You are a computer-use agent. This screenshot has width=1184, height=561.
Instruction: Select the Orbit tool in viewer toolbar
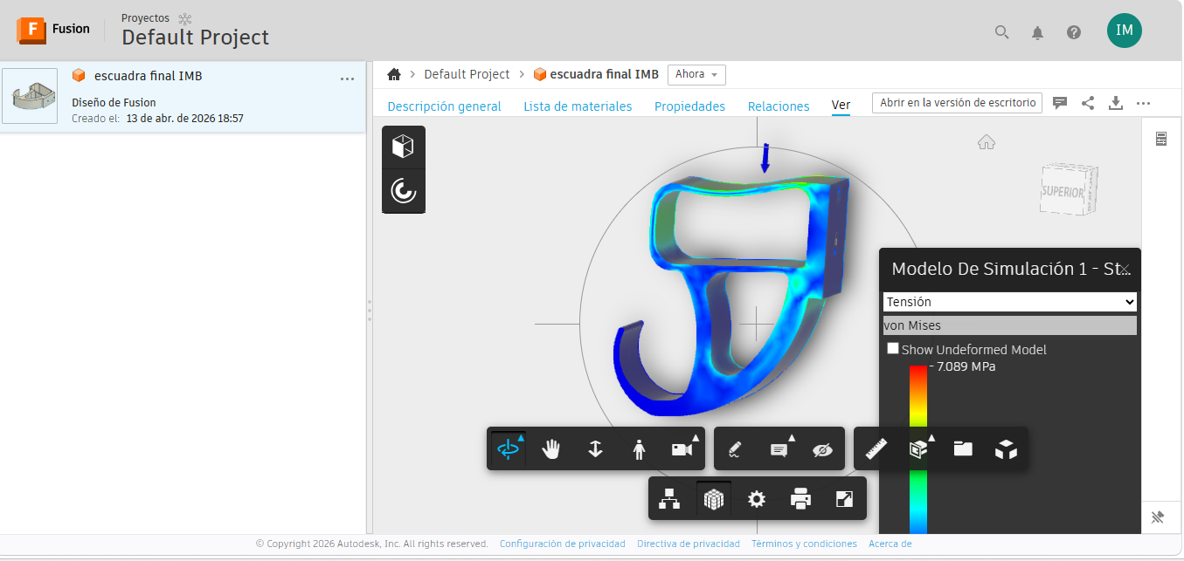click(509, 449)
